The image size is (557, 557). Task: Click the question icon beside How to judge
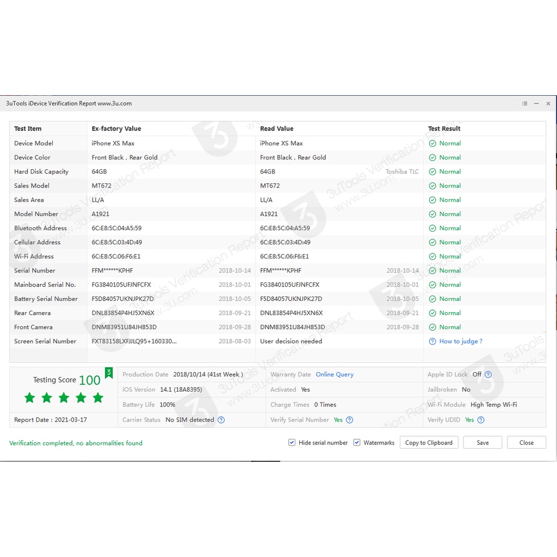(x=432, y=342)
